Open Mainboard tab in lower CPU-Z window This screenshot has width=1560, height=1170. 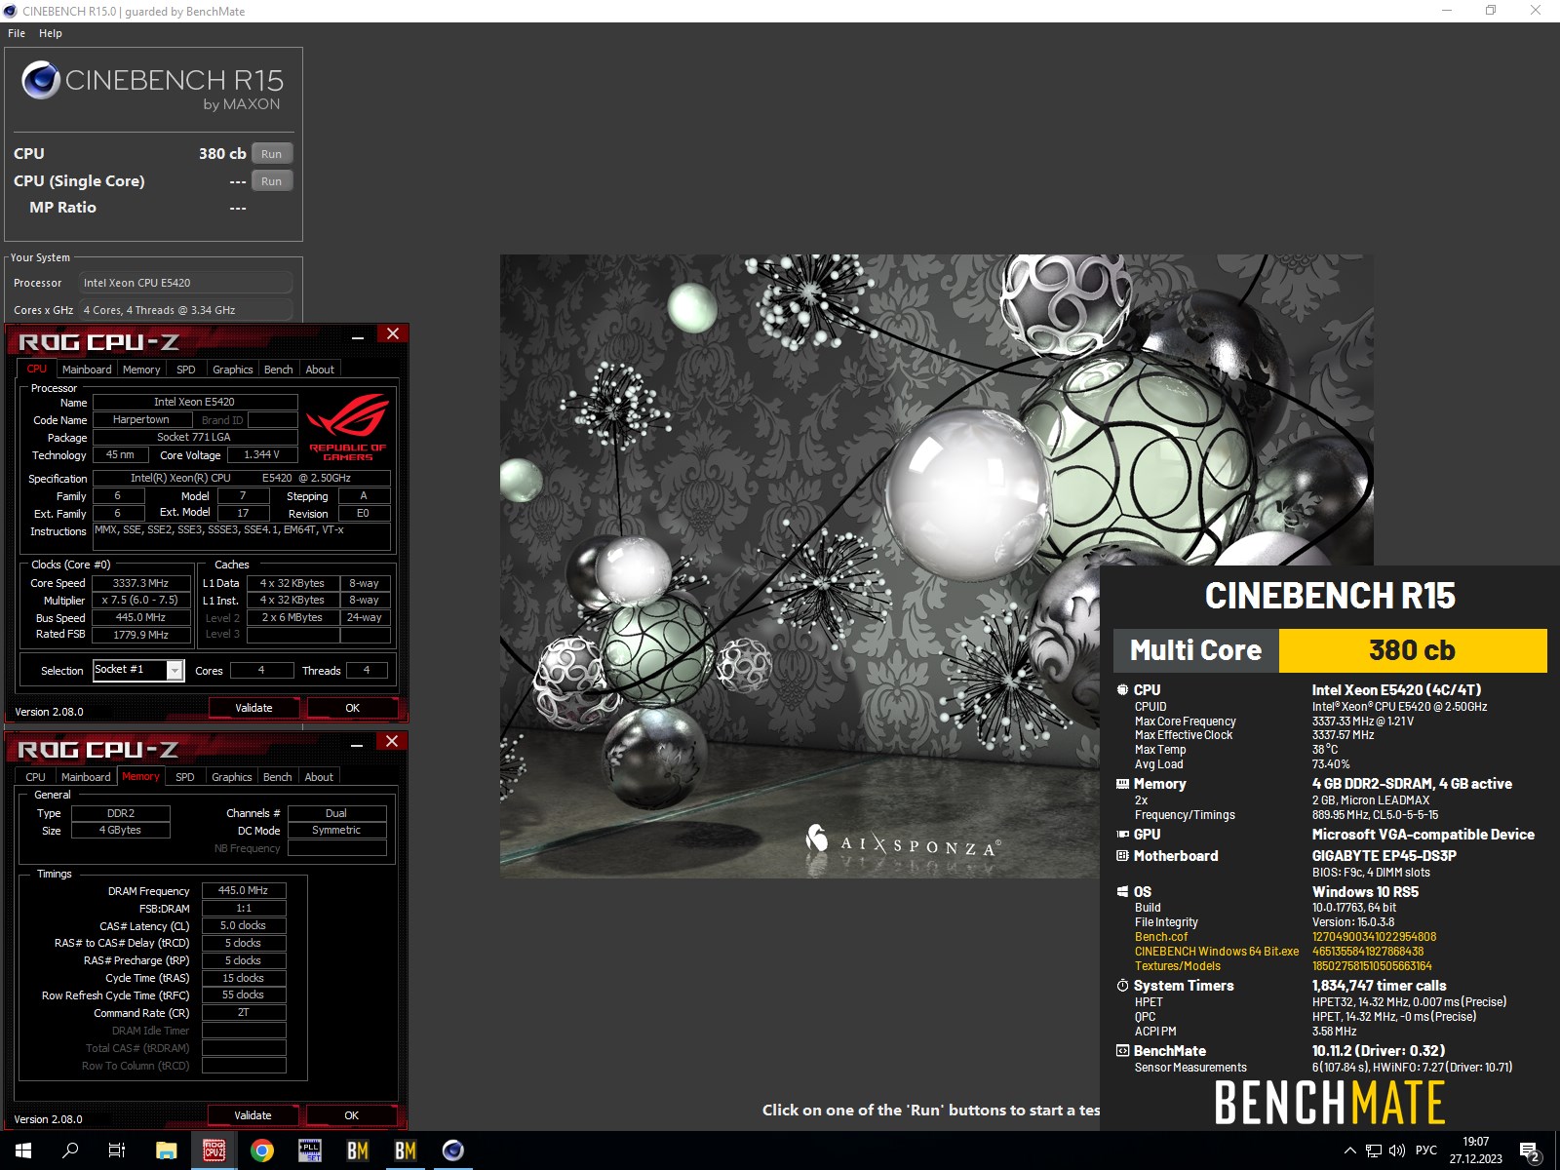(86, 777)
